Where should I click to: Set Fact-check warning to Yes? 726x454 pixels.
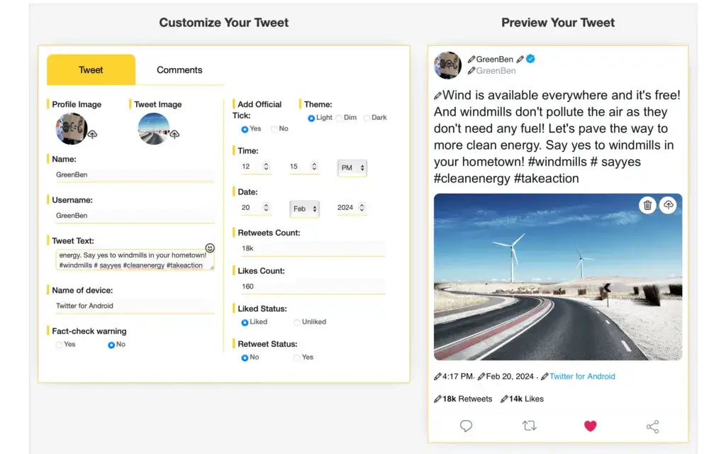(x=59, y=345)
